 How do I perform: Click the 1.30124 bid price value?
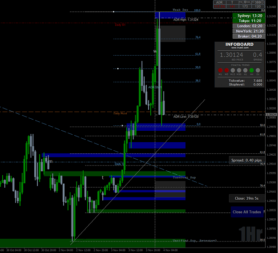coord(231,55)
